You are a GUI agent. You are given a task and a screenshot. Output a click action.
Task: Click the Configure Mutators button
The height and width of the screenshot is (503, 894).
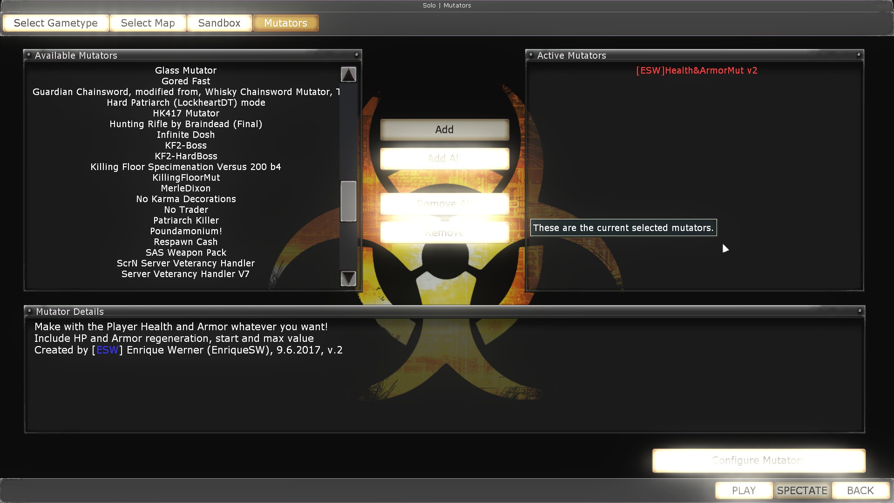[x=759, y=461]
